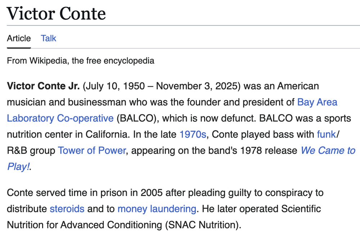
Task: Follow the 1970s link
Action: click(193, 134)
